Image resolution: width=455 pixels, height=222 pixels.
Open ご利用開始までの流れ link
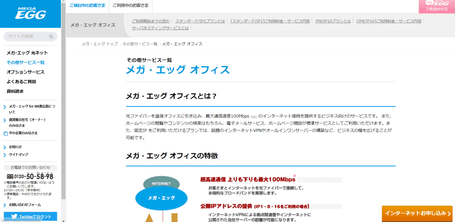click(151, 21)
